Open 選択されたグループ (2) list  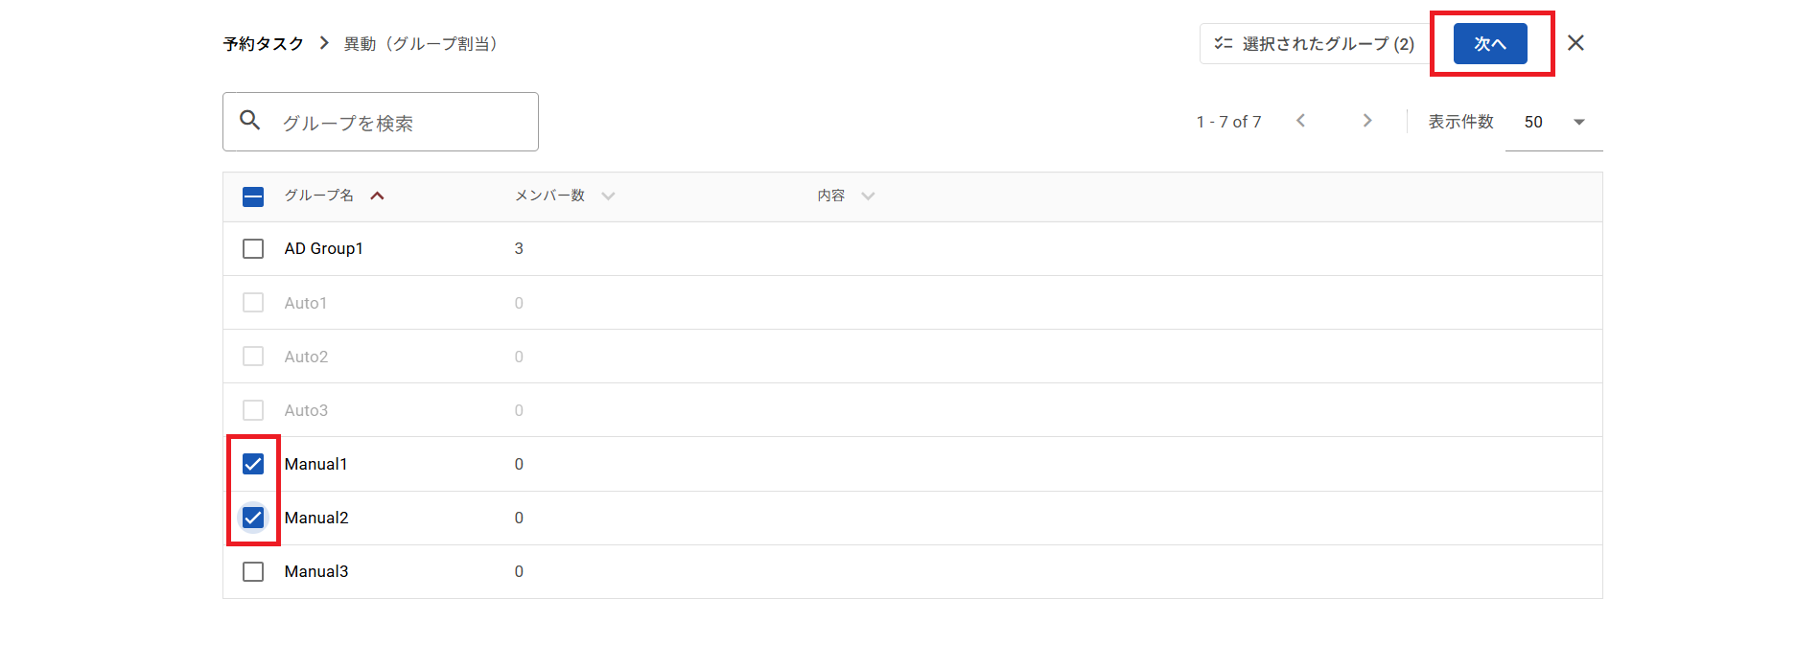[x=1315, y=44]
